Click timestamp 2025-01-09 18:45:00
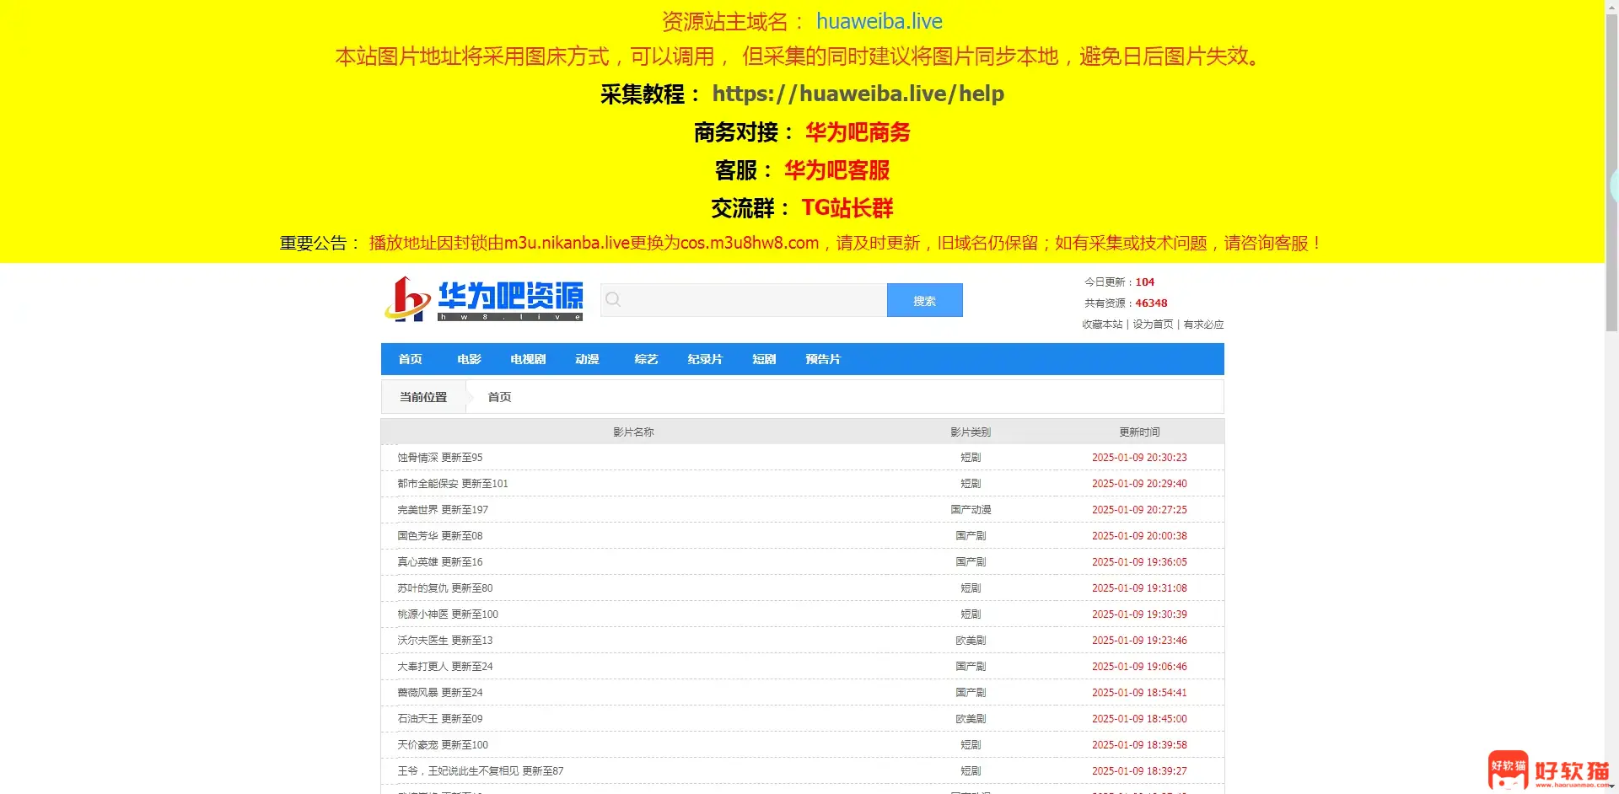The width and height of the screenshot is (1619, 794). coord(1139,719)
